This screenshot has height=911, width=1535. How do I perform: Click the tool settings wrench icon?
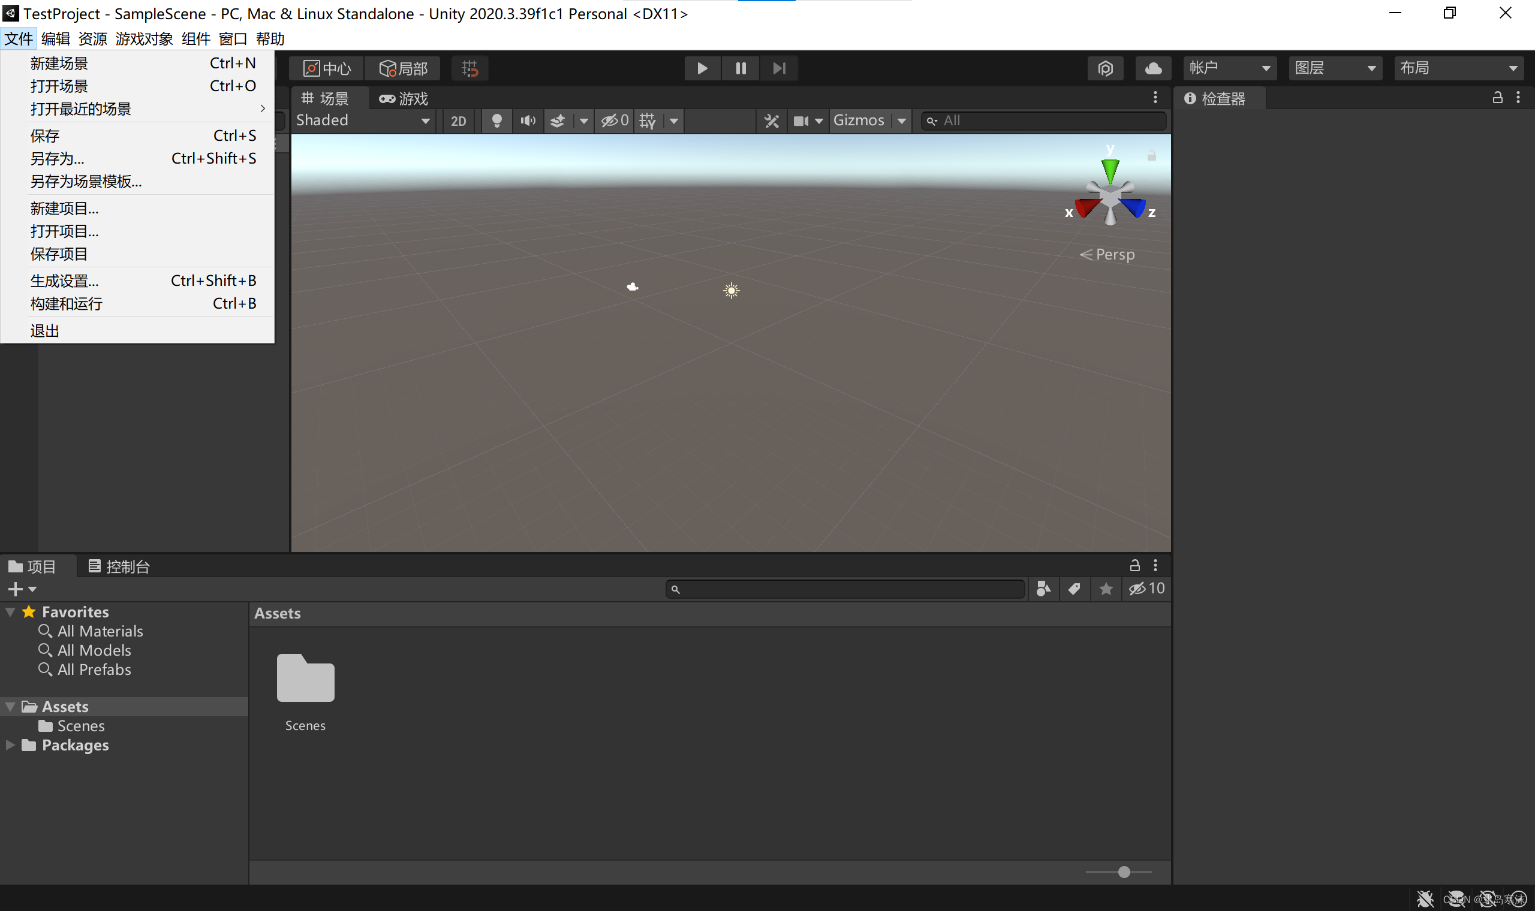pyautogui.click(x=771, y=121)
